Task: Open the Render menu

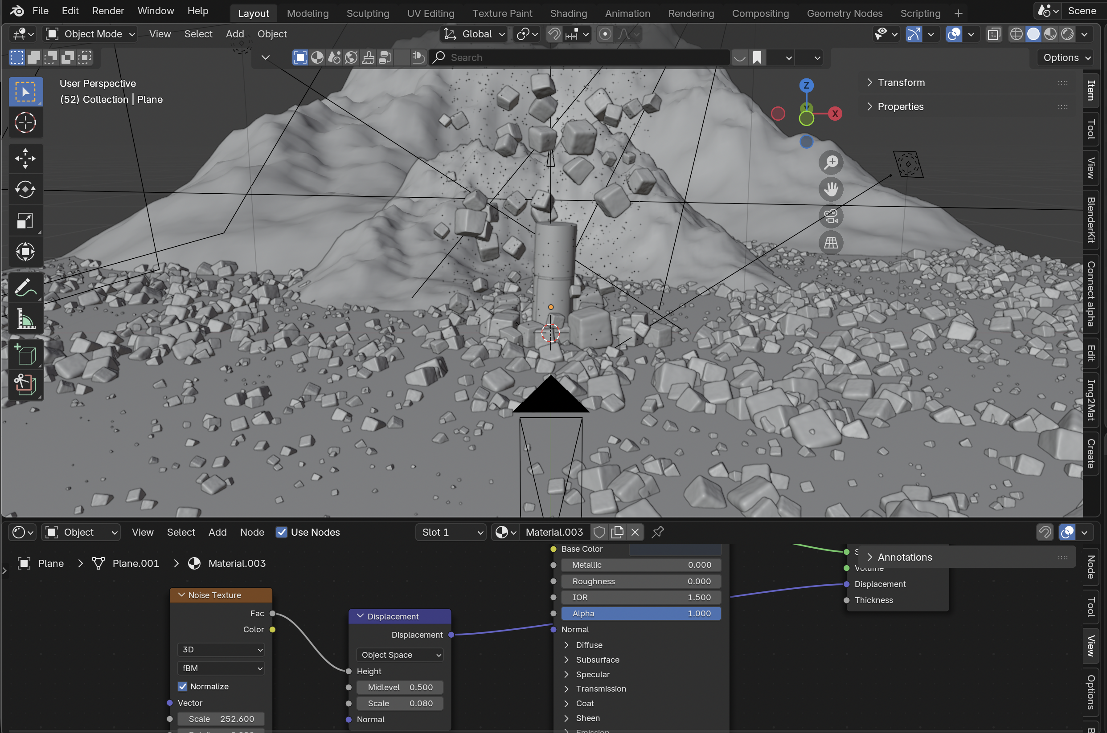Action: pos(108,11)
